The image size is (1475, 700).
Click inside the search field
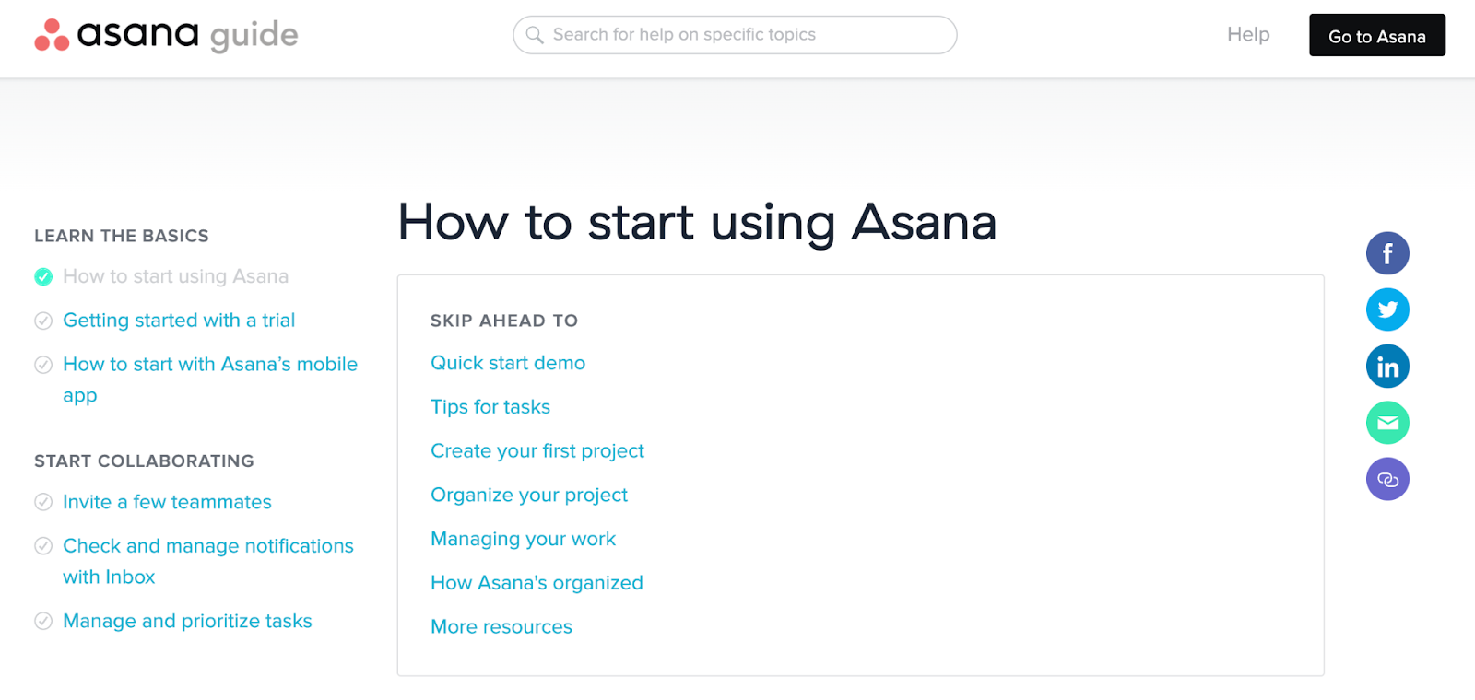[737, 35]
